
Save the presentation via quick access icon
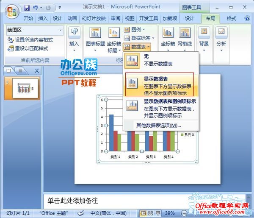click(x=27, y=8)
